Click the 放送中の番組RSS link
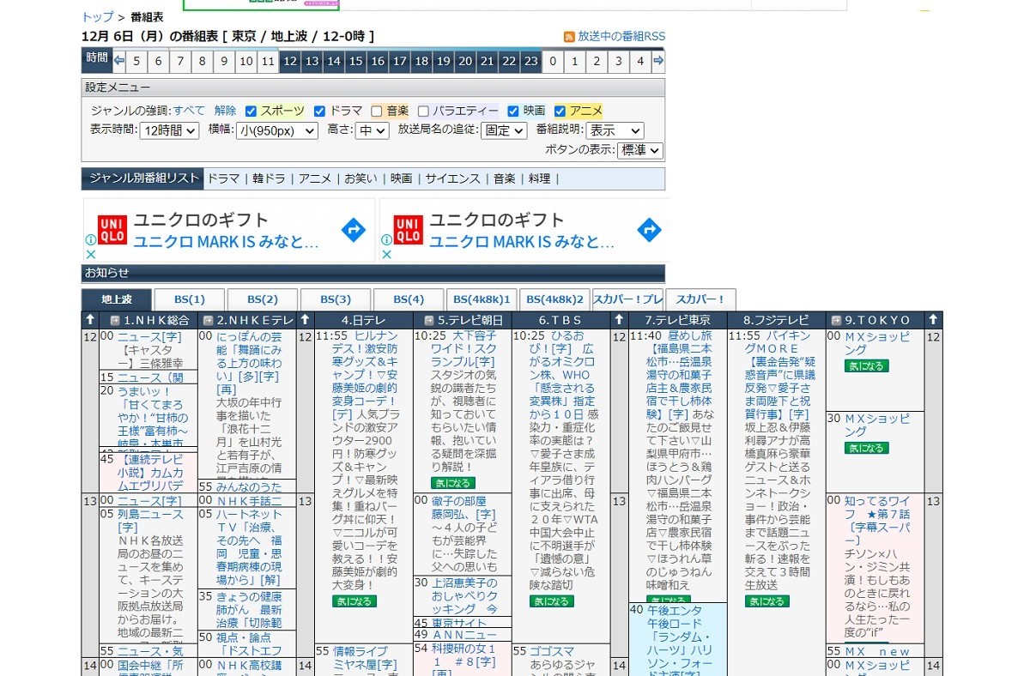This screenshot has height=676, width=1030. 621,37
